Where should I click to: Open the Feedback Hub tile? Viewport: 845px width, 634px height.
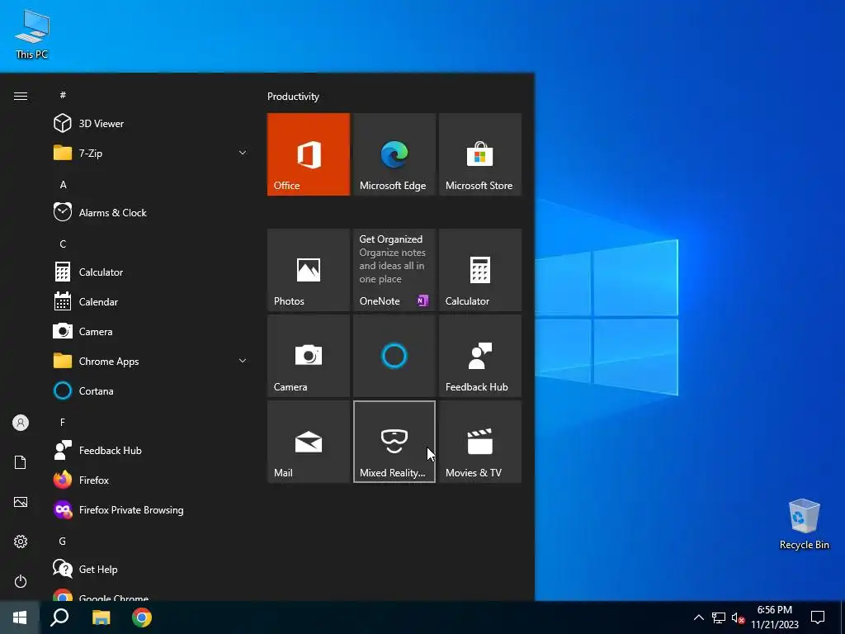coord(480,356)
